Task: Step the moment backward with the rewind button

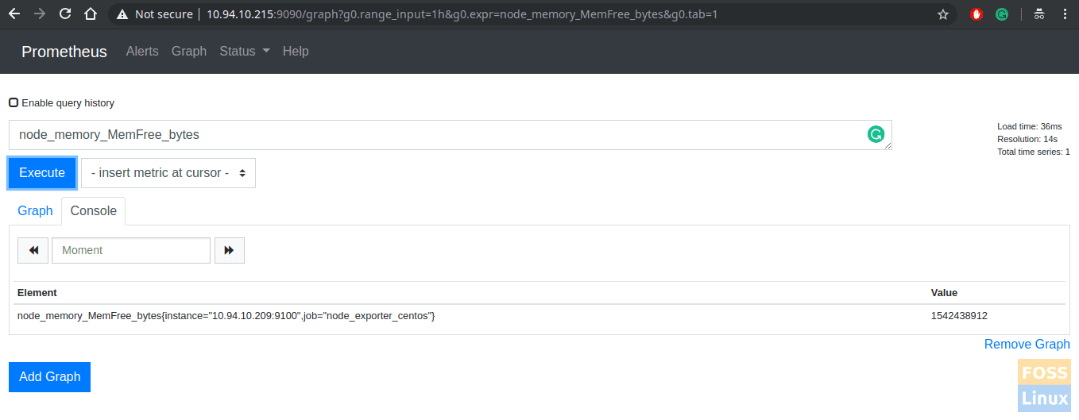Action: [x=33, y=250]
